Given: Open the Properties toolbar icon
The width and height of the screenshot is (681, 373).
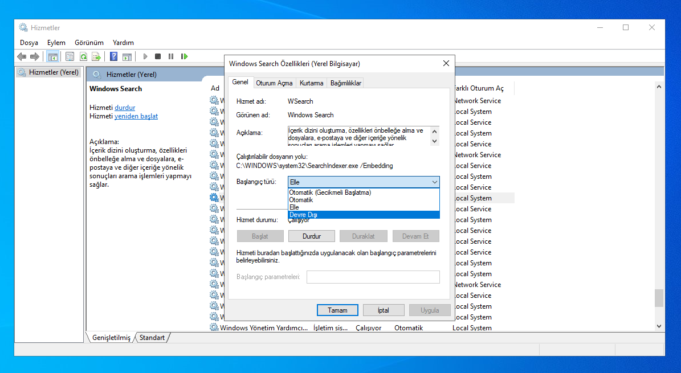Looking at the screenshot, I should pos(70,56).
